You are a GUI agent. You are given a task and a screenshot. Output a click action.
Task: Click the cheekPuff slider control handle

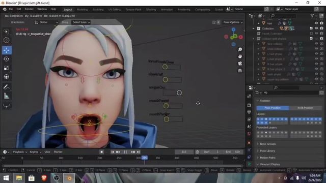click(165, 80)
